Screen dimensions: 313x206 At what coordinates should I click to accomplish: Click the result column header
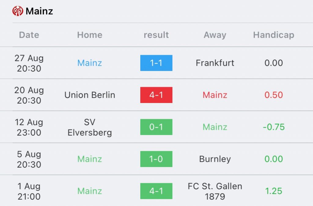tap(156, 35)
